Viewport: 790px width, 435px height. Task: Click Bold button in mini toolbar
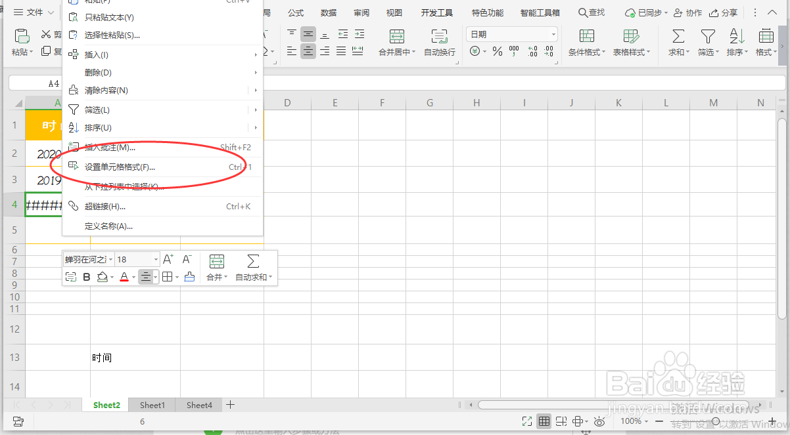coord(87,277)
